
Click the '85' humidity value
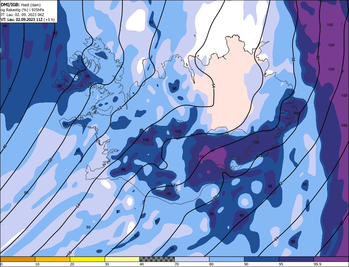click(26, 193)
